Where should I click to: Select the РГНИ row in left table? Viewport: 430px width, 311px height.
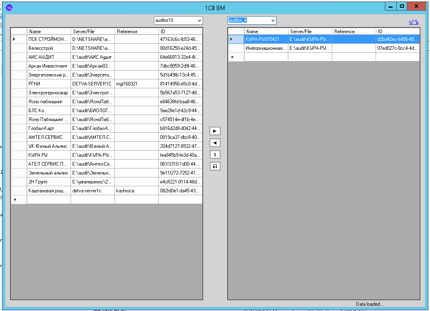[x=49, y=84]
